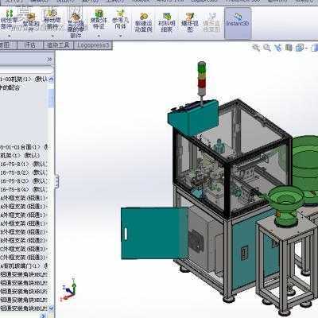
Task: Open the Logopress3 tab
Action: coord(92,45)
